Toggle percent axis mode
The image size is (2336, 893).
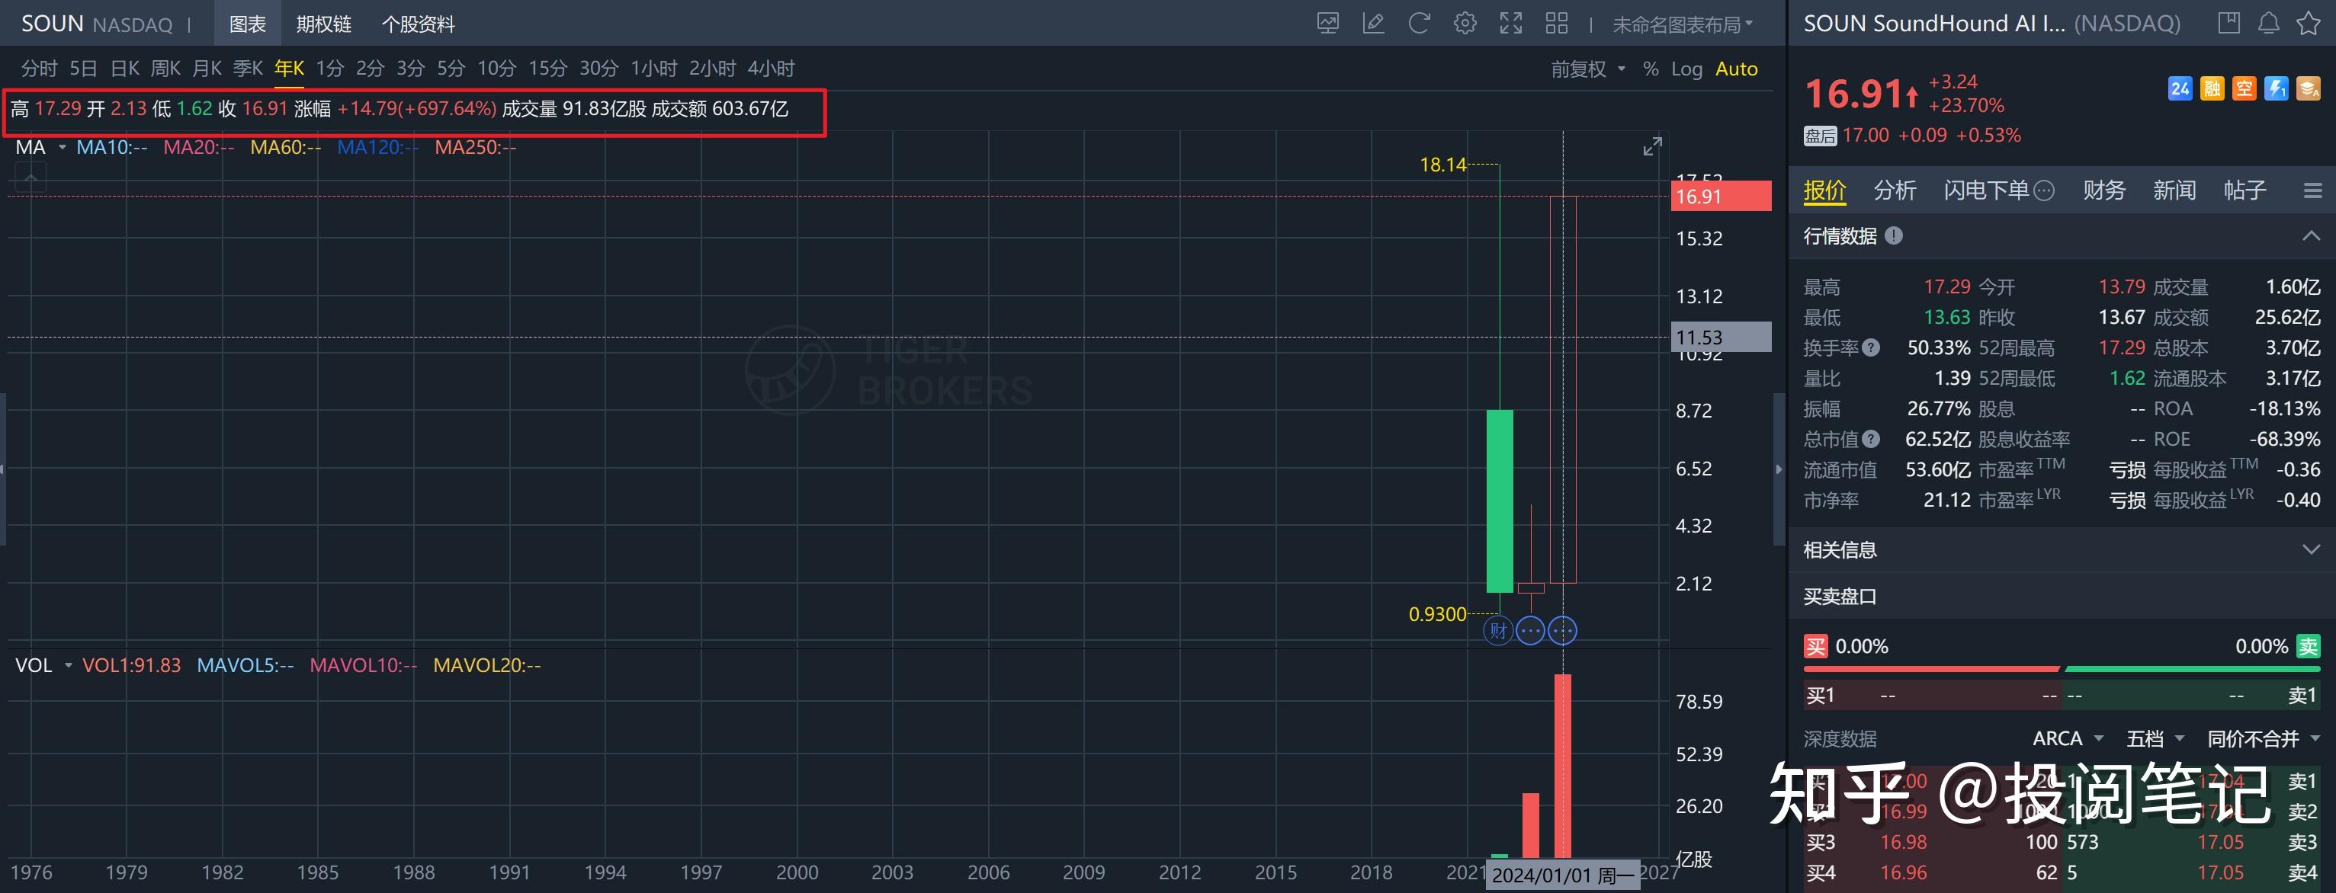coord(1651,69)
